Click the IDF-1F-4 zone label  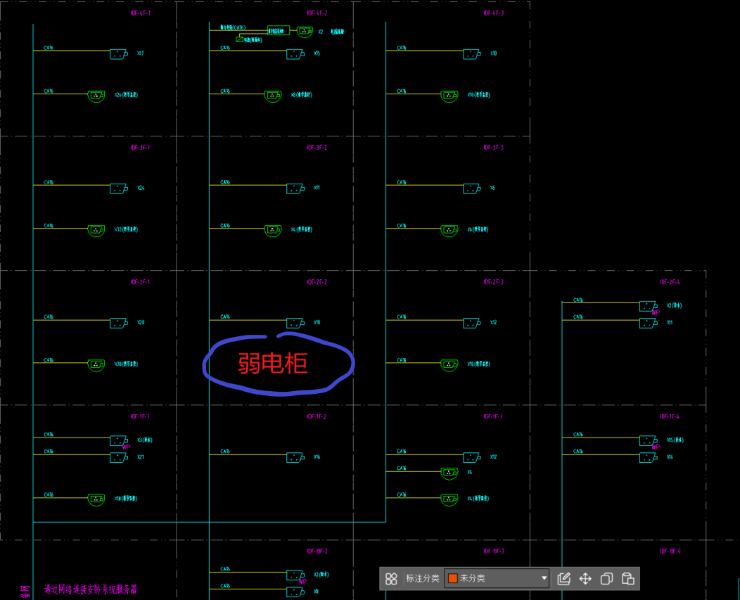670,417
